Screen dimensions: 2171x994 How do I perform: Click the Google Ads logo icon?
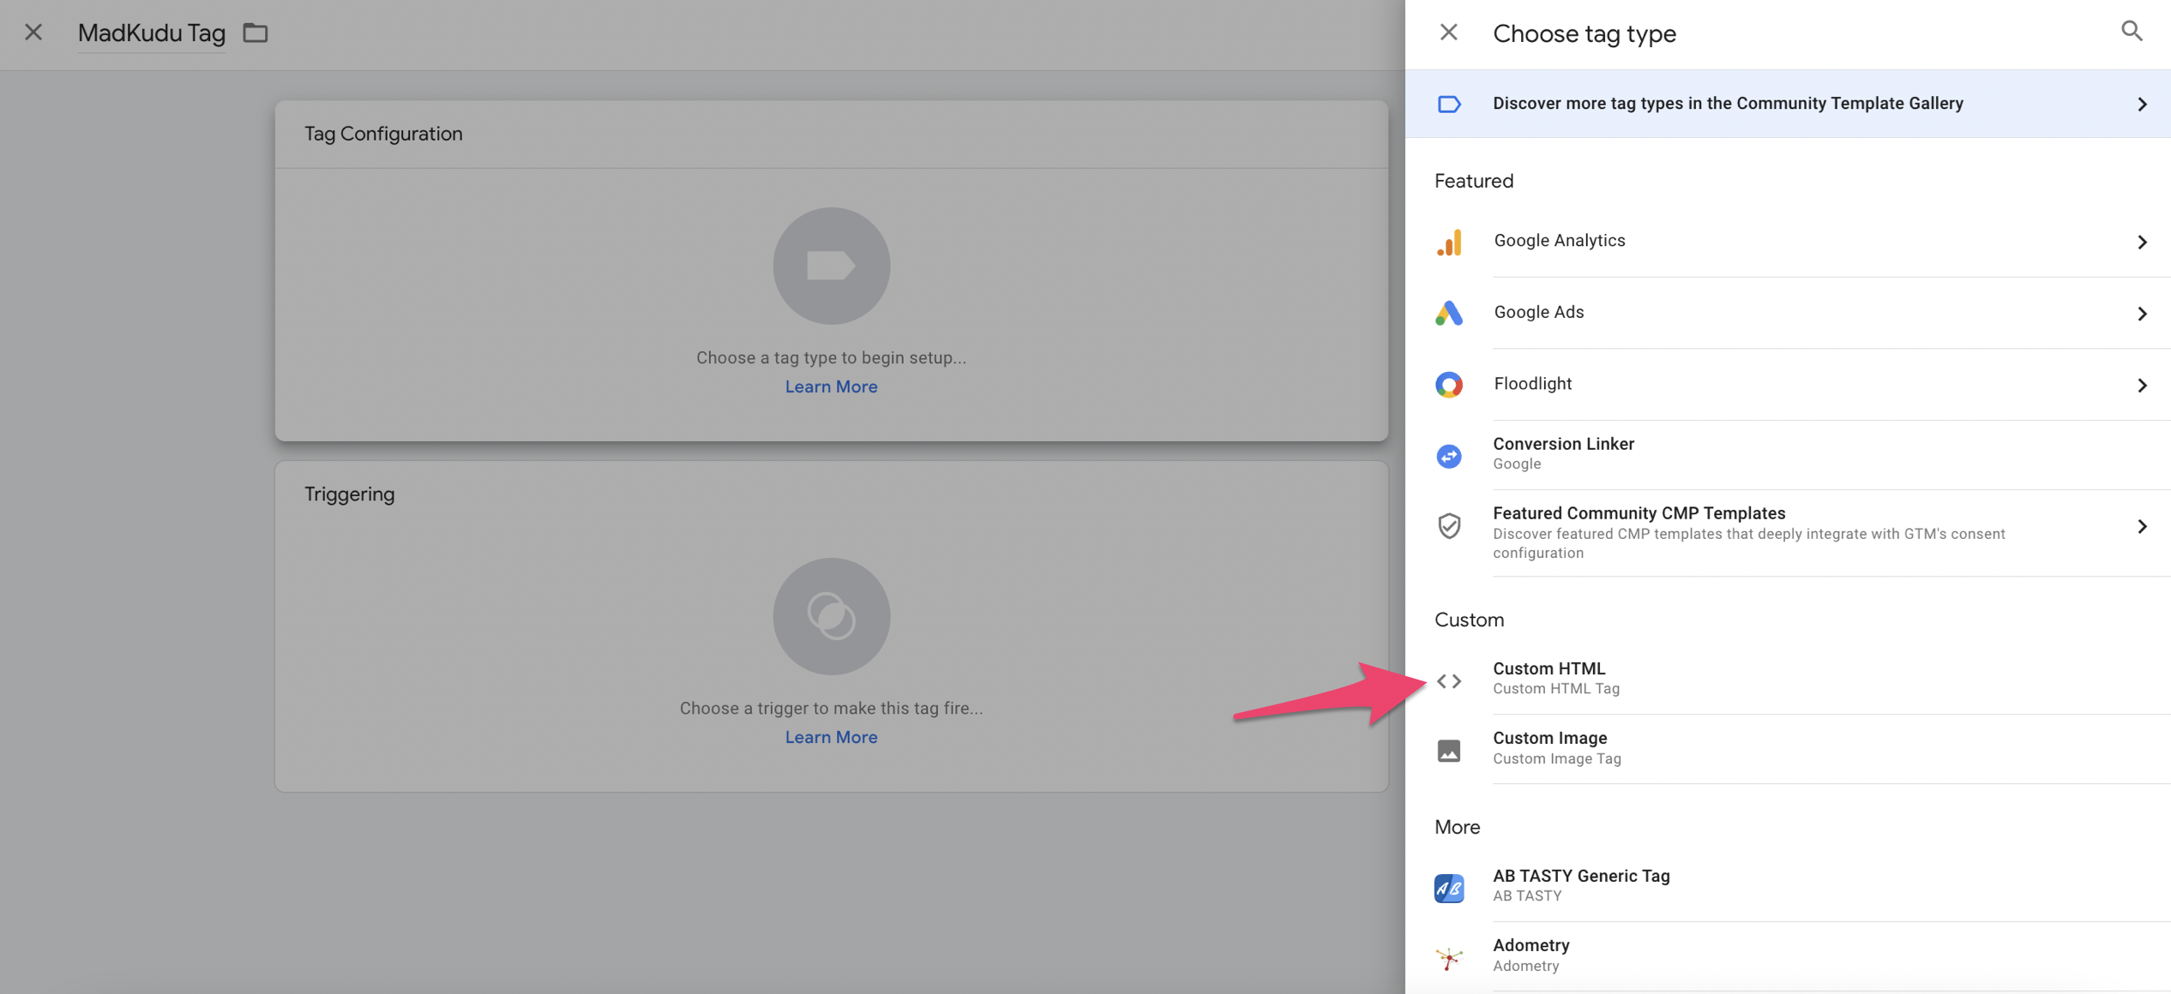(1449, 313)
